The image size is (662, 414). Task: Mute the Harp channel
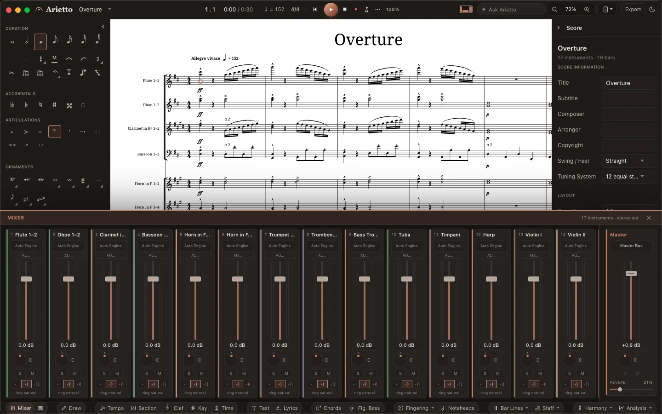click(498, 374)
